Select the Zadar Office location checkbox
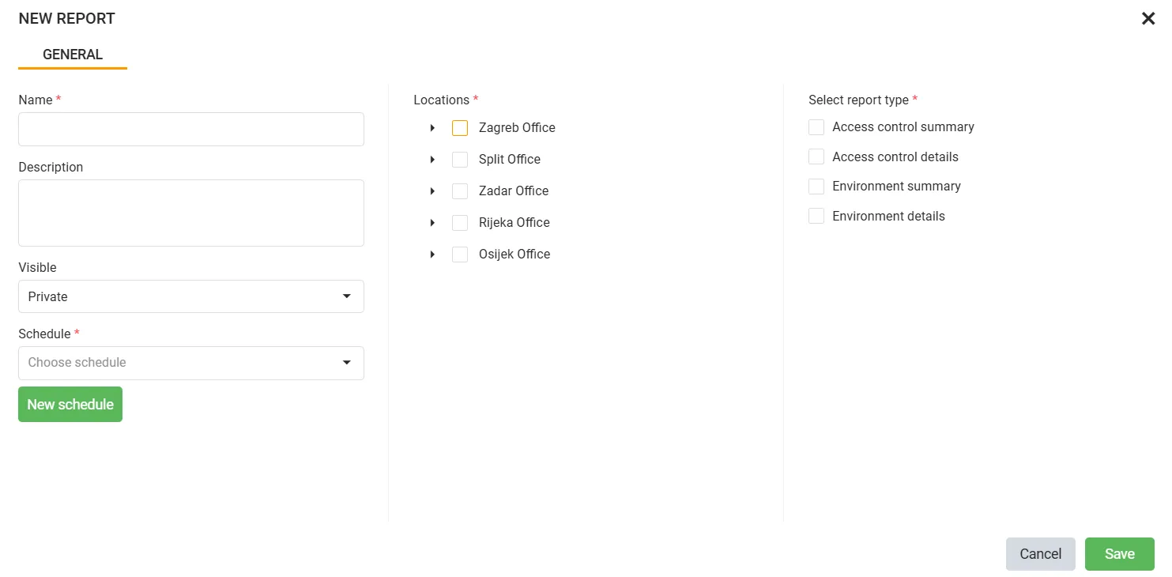This screenshot has width=1172, height=577. [460, 191]
